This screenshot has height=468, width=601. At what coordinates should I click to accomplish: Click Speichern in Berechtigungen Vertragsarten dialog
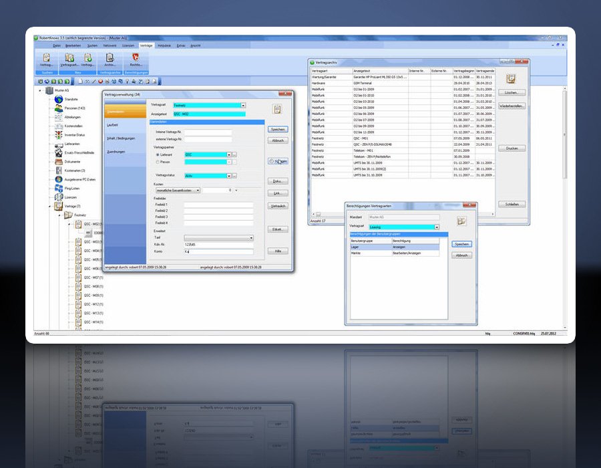(x=462, y=244)
